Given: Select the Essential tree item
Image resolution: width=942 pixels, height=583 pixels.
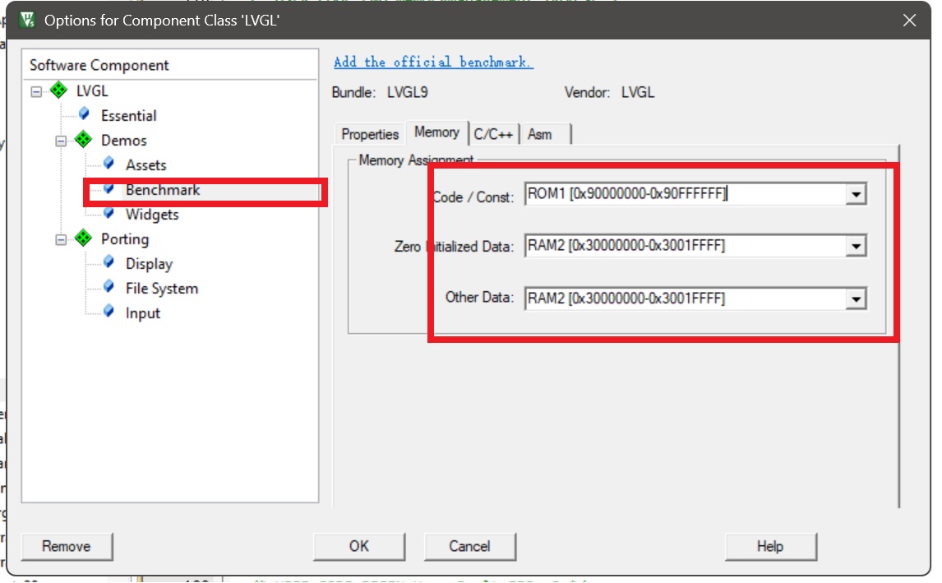Looking at the screenshot, I should (128, 115).
